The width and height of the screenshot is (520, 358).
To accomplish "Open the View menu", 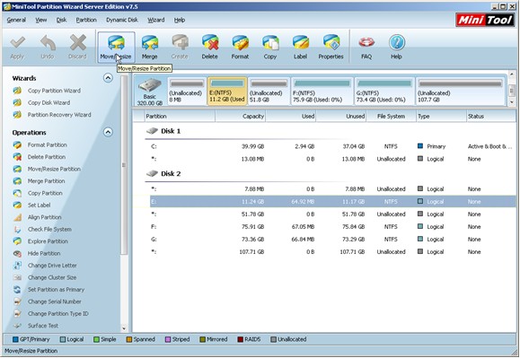I will pyautogui.click(x=41, y=20).
